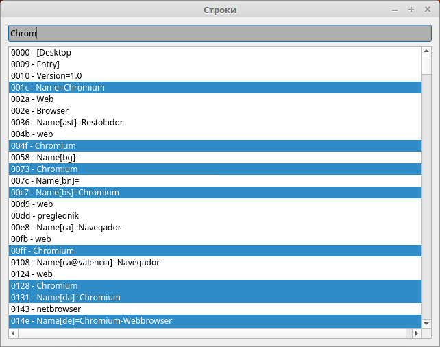Screen dimensions: 440x347
Task: Select row '002e - Browser'
Action: 215,111
